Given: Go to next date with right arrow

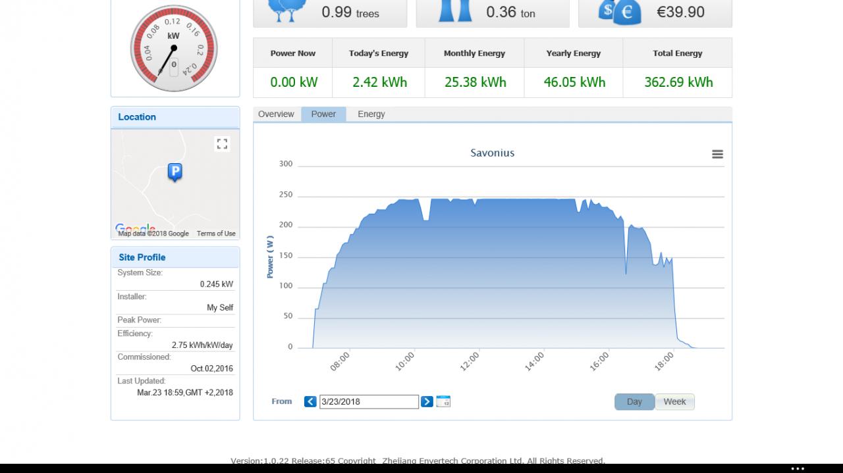Looking at the screenshot, I should pos(427,401).
